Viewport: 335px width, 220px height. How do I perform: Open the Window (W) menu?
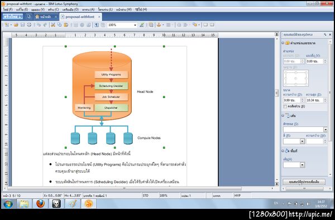tap(124, 9)
